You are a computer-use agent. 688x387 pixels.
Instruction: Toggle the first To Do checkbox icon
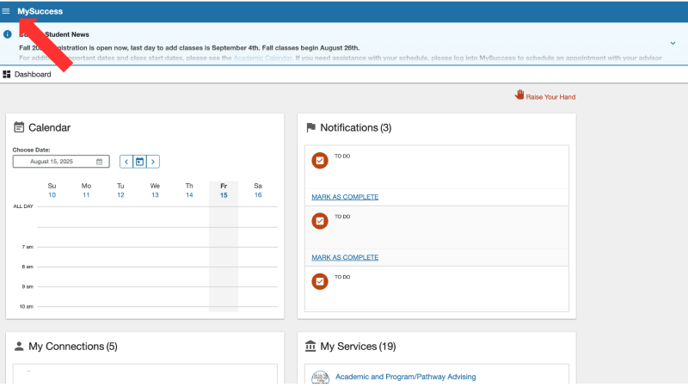coord(320,161)
